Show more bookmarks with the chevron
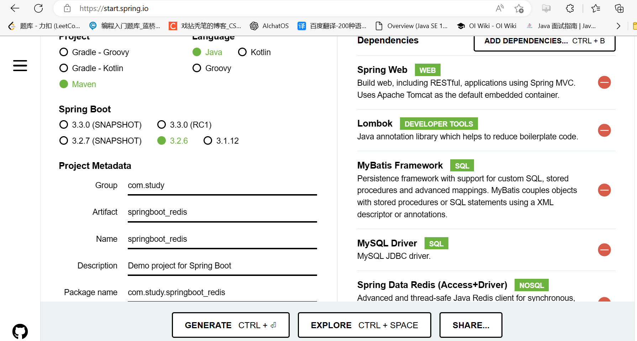 pos(618,26)
